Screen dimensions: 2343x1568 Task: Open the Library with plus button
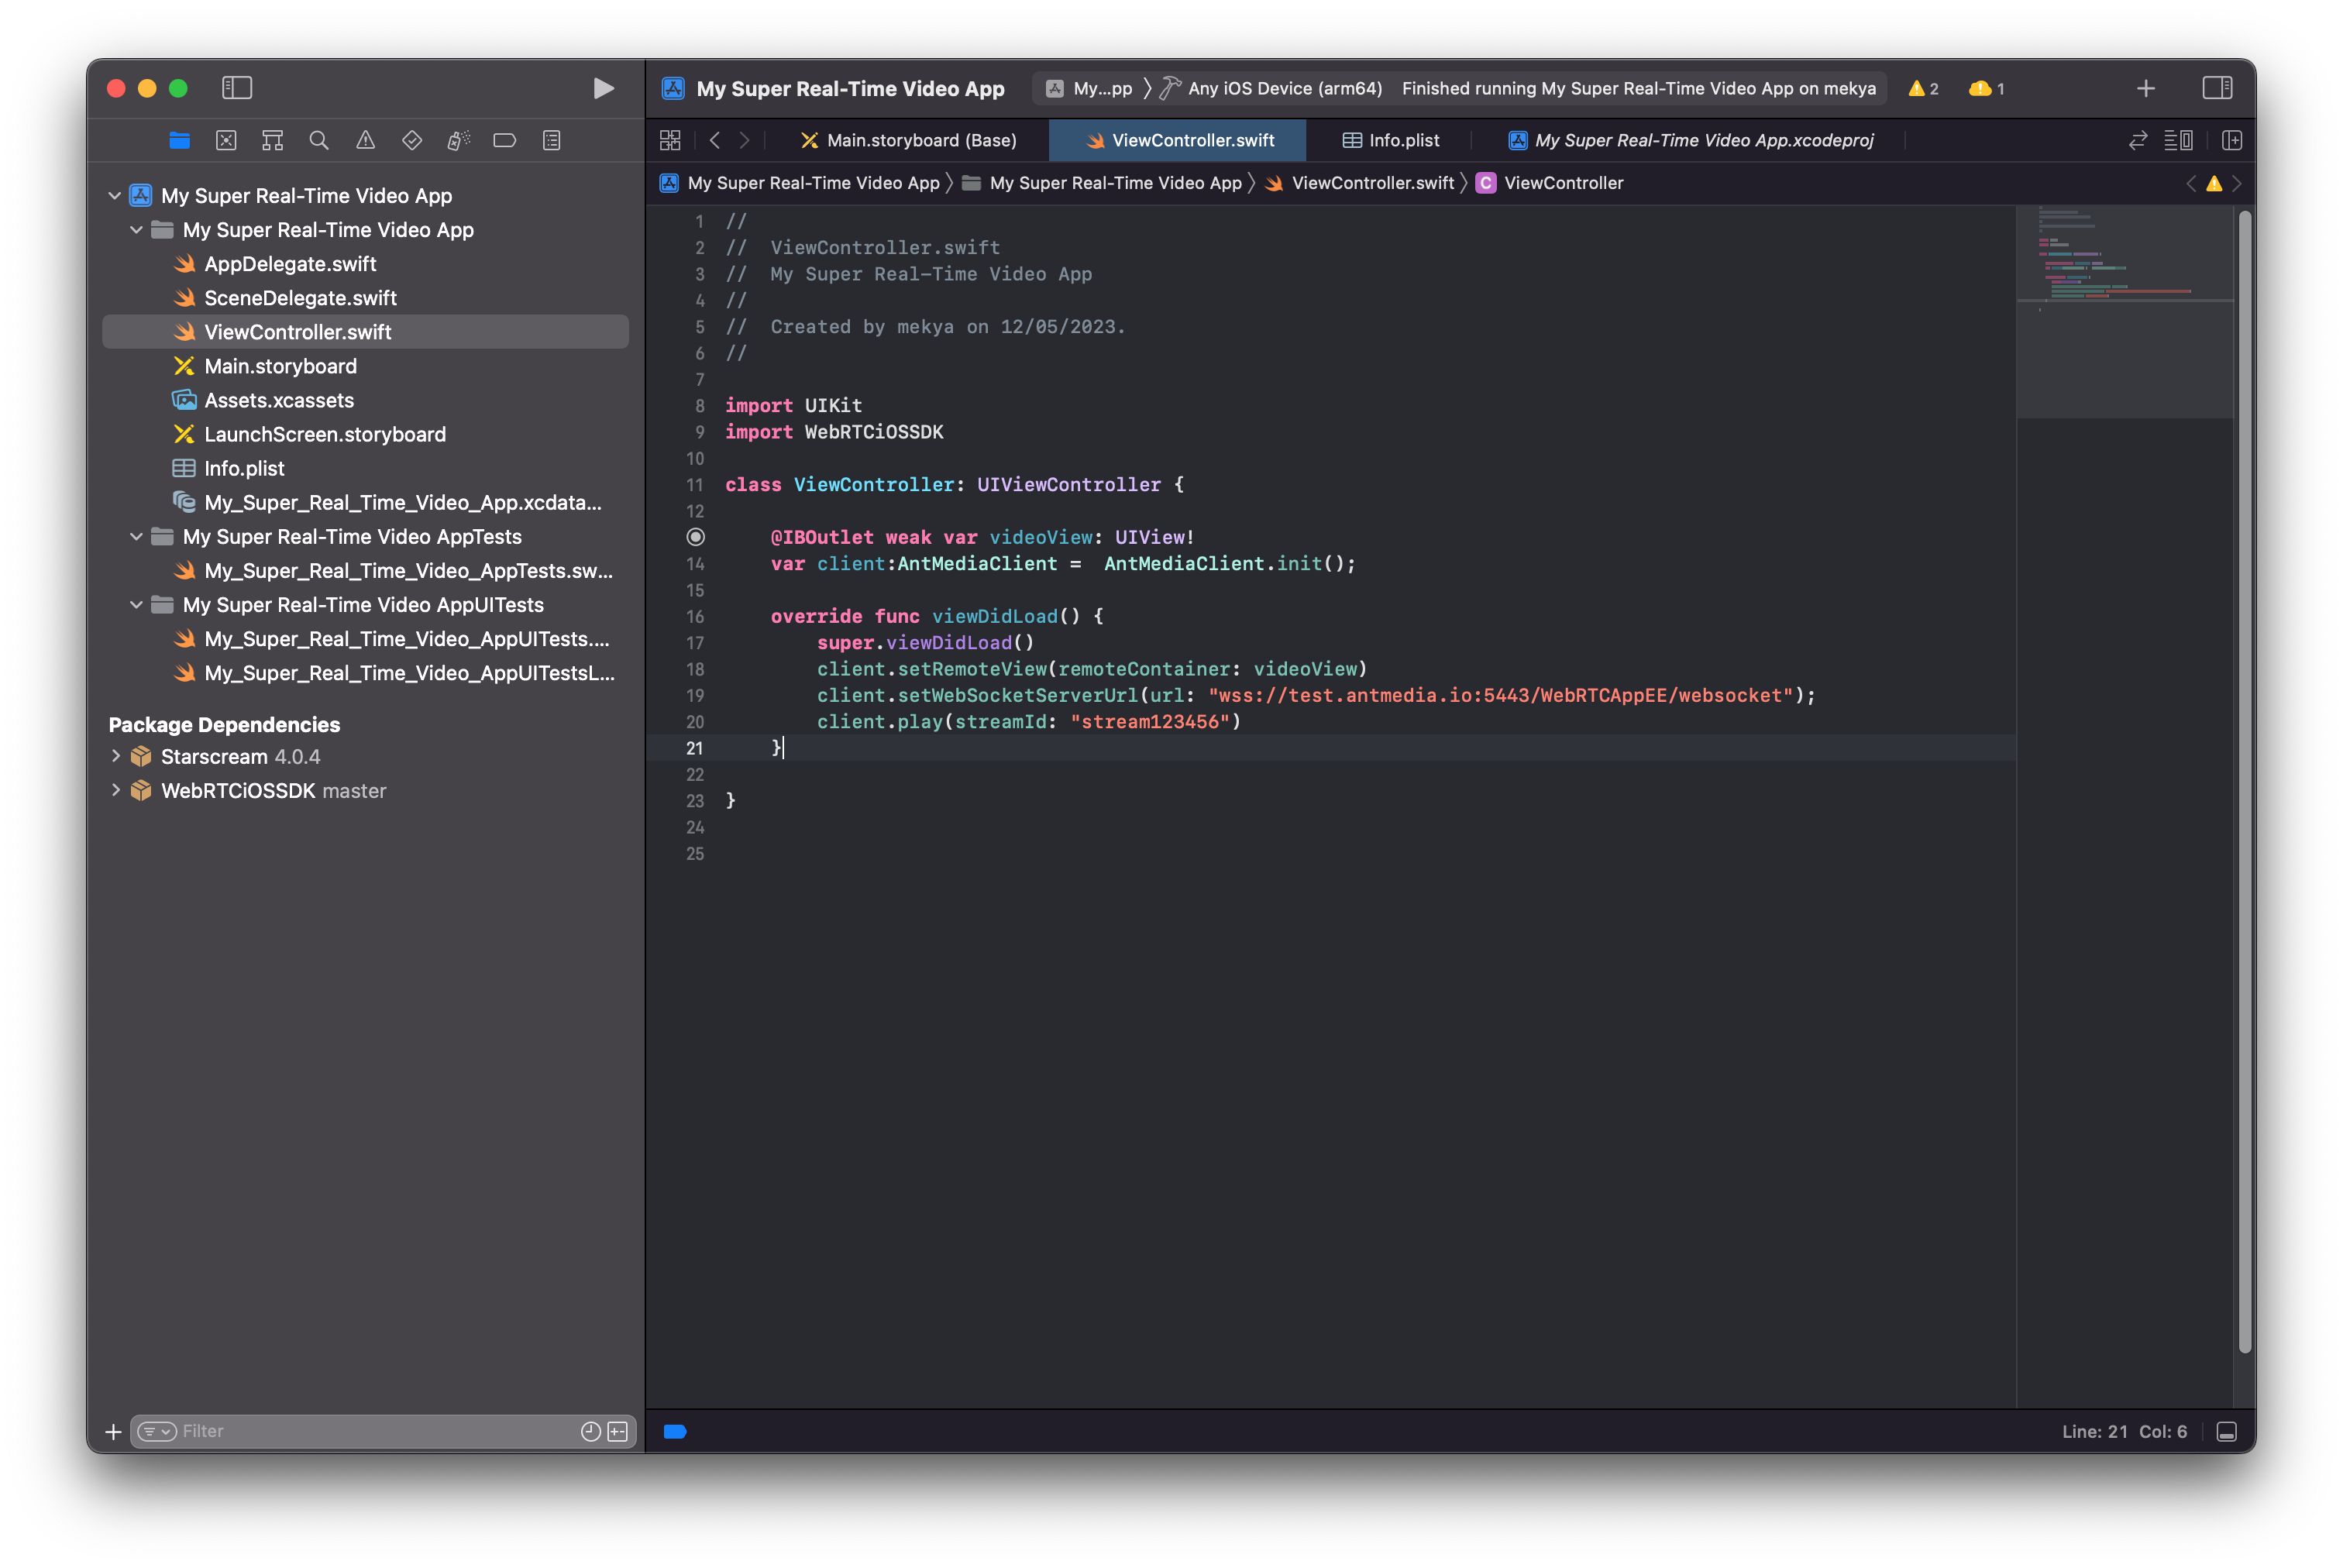[2146, 89]
